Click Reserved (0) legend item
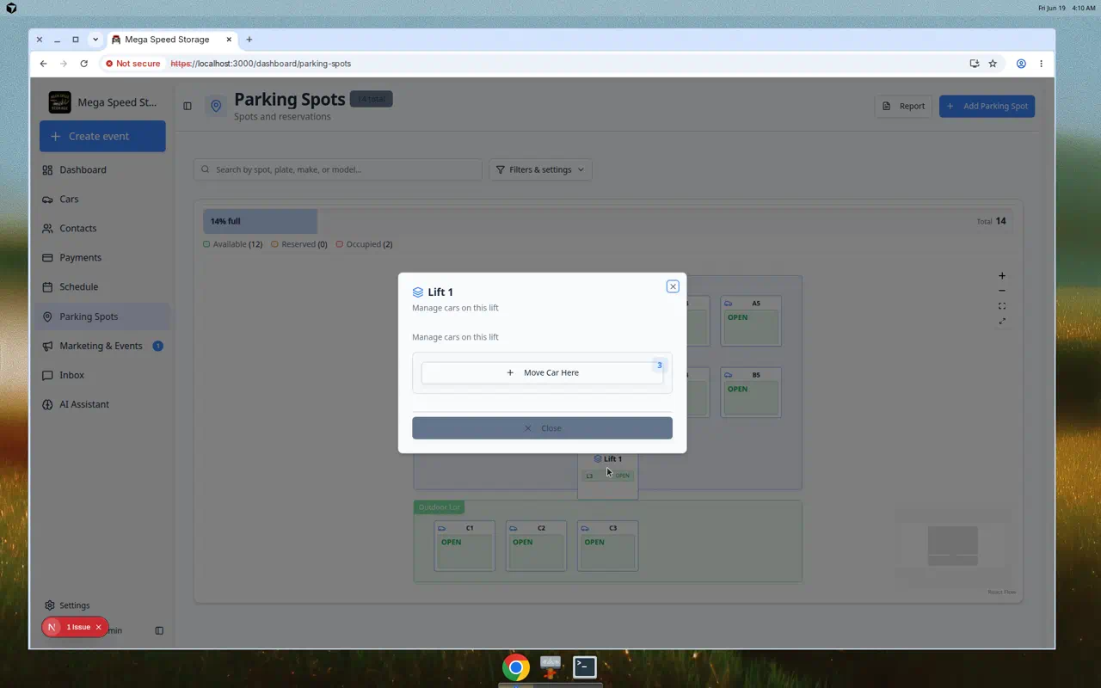 tap(299, 244)
